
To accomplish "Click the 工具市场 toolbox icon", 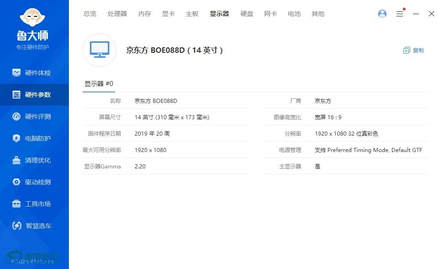I will (x=16, y=204).
